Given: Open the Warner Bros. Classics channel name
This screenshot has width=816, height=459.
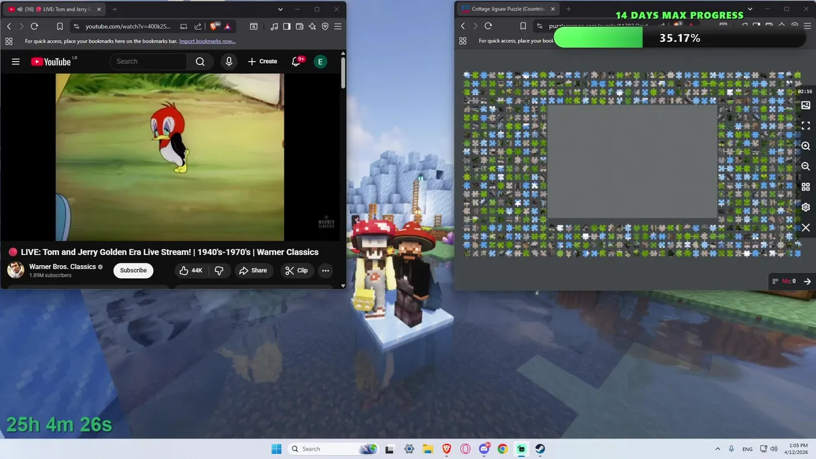Looking at the screenshot, I should [x=62, y=266].
